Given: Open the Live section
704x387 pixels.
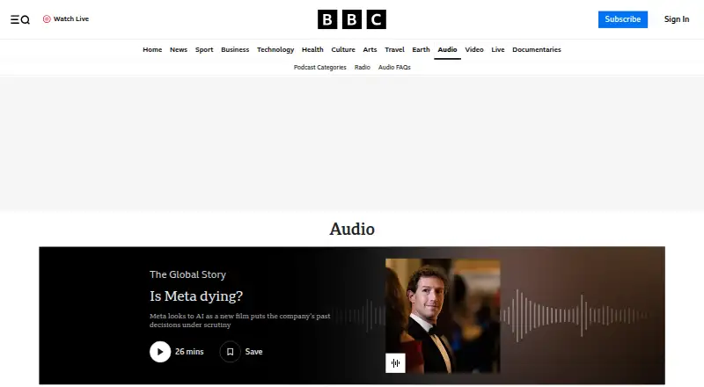Looking at the screenshot, I should point(497,49).
